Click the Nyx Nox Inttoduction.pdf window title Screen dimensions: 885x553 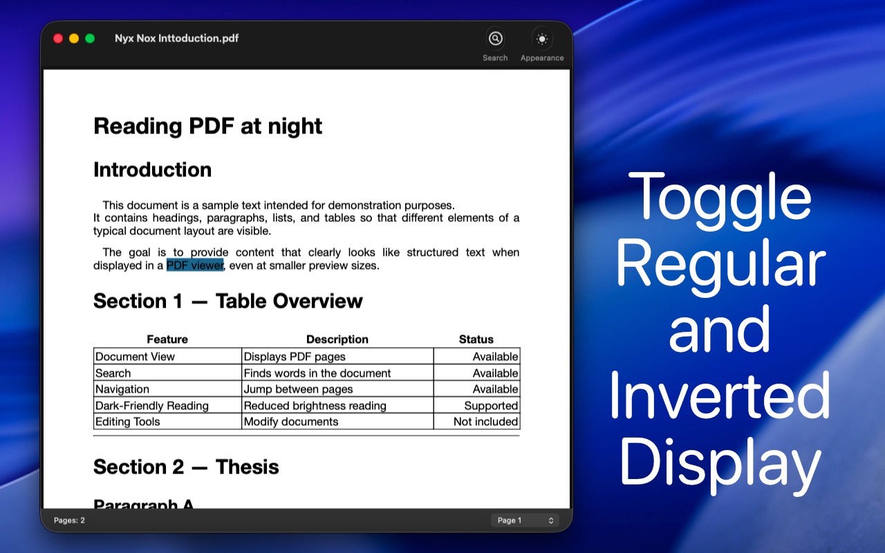(x=176, y=39)
